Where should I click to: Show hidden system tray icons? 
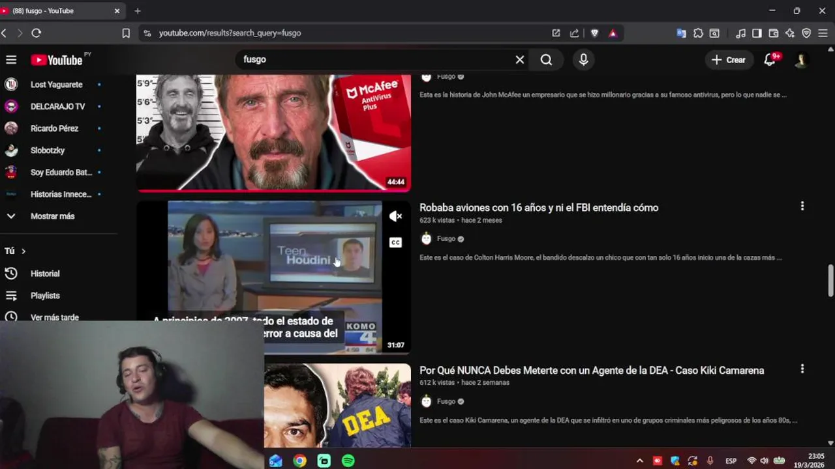click(x=639, y=461)
